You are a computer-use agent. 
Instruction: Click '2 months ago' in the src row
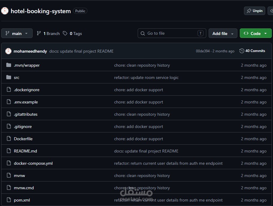[x=254, y=77]
